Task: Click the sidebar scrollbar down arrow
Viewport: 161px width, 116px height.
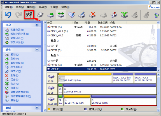Action: click(x=45, y=110)
